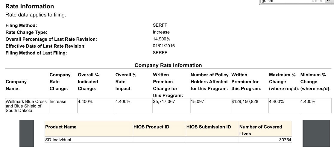This screenshot has width=334, height=147.
Task: Click the 30754 covered lives value
Action: click(x=285, y=140)
